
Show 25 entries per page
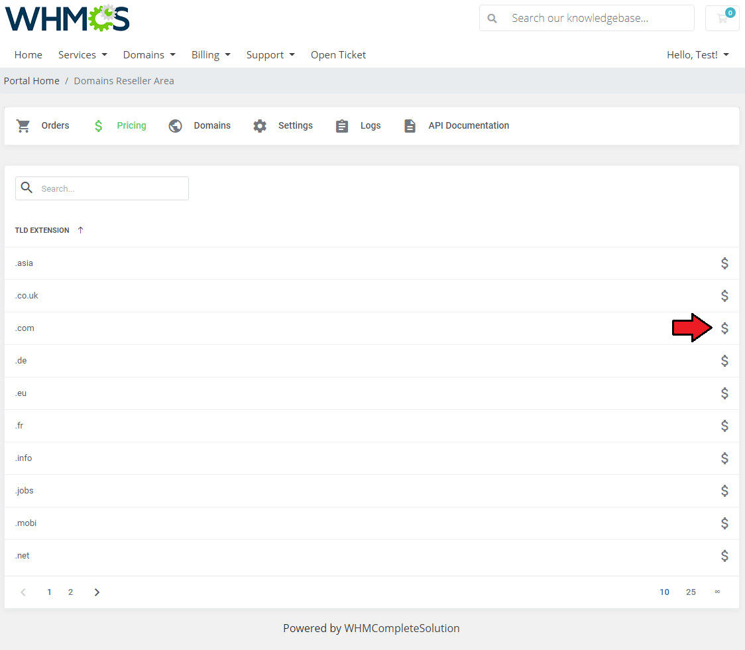click(x=691, y=592)
